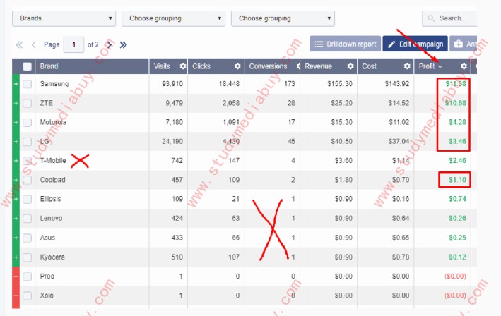Click the Edit campaign button
Screen dimensions: 501x316
click(x=415, y=44)
